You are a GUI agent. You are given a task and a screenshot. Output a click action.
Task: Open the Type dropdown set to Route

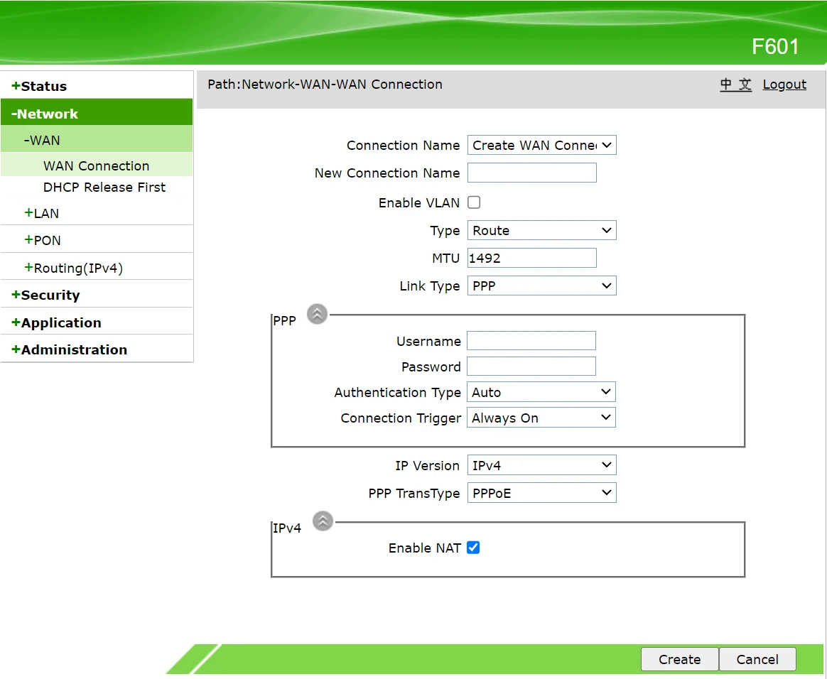[541, 231]
